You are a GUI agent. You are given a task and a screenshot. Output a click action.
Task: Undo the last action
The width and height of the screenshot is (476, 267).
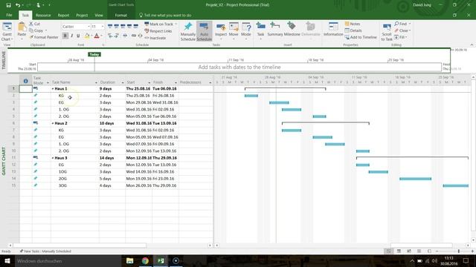18,5
